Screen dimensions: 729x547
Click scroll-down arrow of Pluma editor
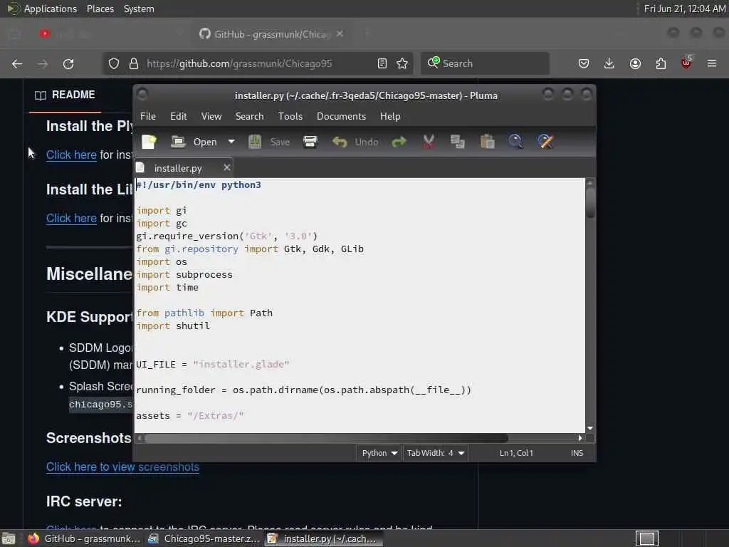590,428
